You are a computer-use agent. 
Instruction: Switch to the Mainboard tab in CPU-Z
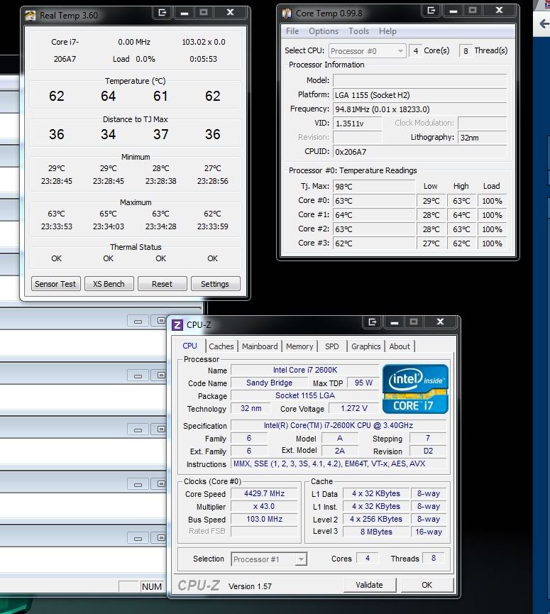pyautogui.click(x=260, y=346)
